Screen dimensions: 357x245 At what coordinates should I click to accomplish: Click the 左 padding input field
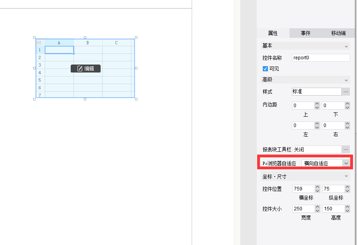(x=303, y=125)
